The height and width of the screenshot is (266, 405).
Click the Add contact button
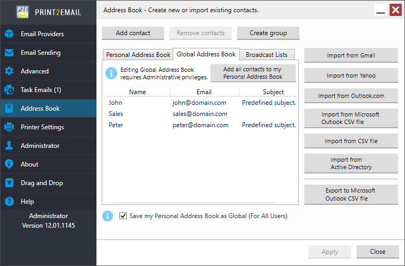133,33
